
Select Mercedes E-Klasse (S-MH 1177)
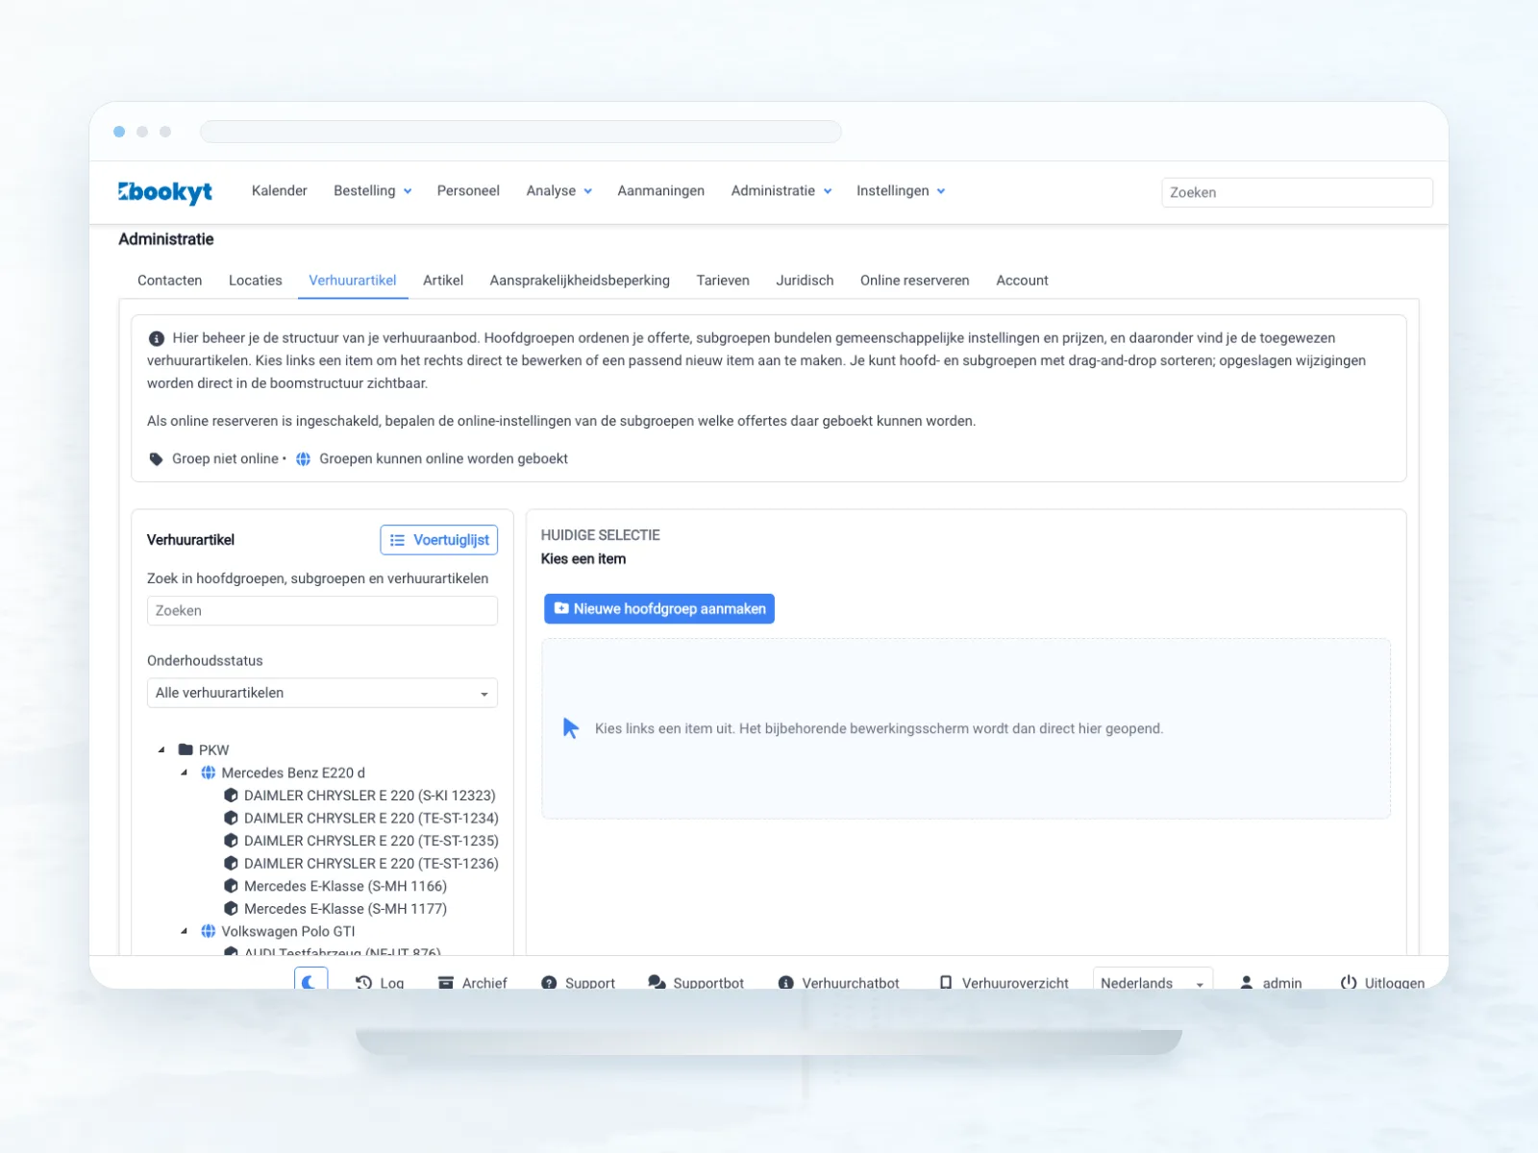[x=345, y=909]
